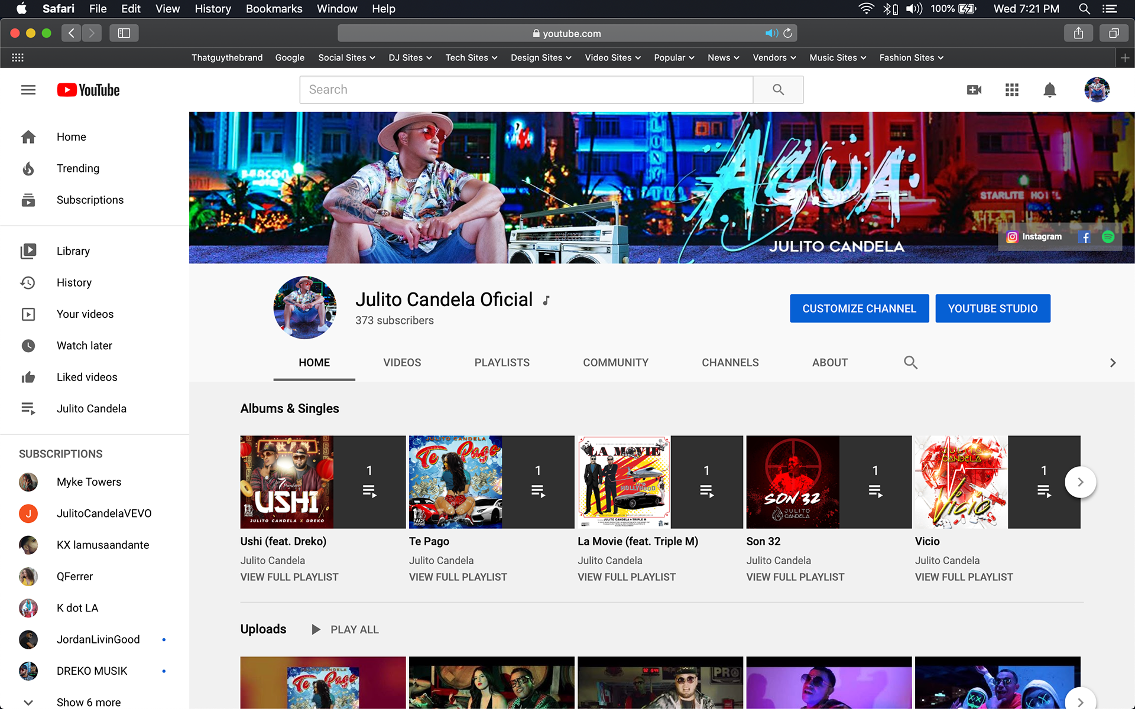Image resolution: width=1135 pixels, height=709 pixels.
Task: Go to the YouTube logo home
Action: click(x=89, y=90)
